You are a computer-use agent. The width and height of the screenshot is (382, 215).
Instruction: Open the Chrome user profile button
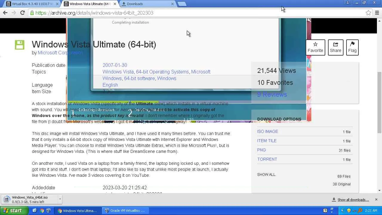tap(348, 3)
